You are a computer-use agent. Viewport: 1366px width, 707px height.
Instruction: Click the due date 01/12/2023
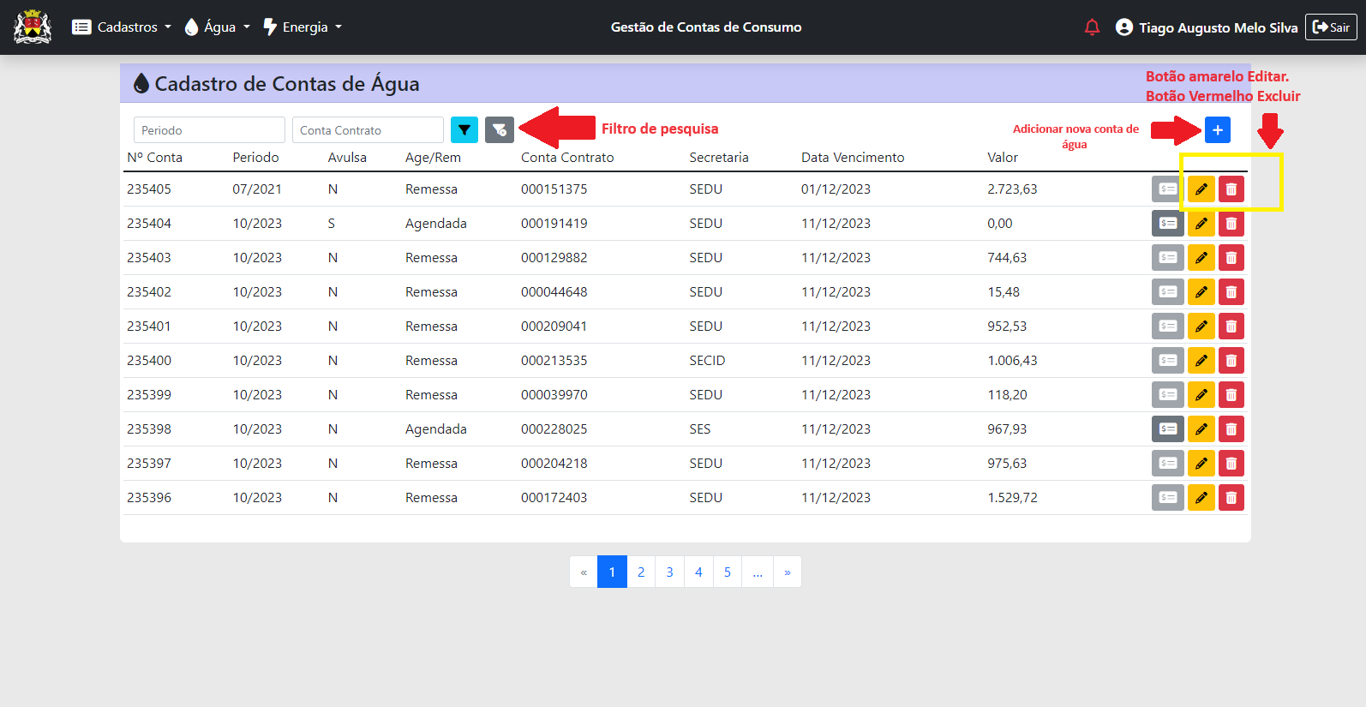pos(836,189)
